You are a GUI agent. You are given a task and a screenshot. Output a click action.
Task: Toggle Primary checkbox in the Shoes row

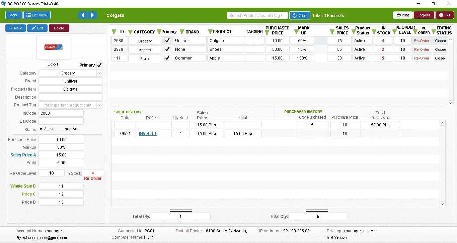pyautogui.click(x=167, y=49)
